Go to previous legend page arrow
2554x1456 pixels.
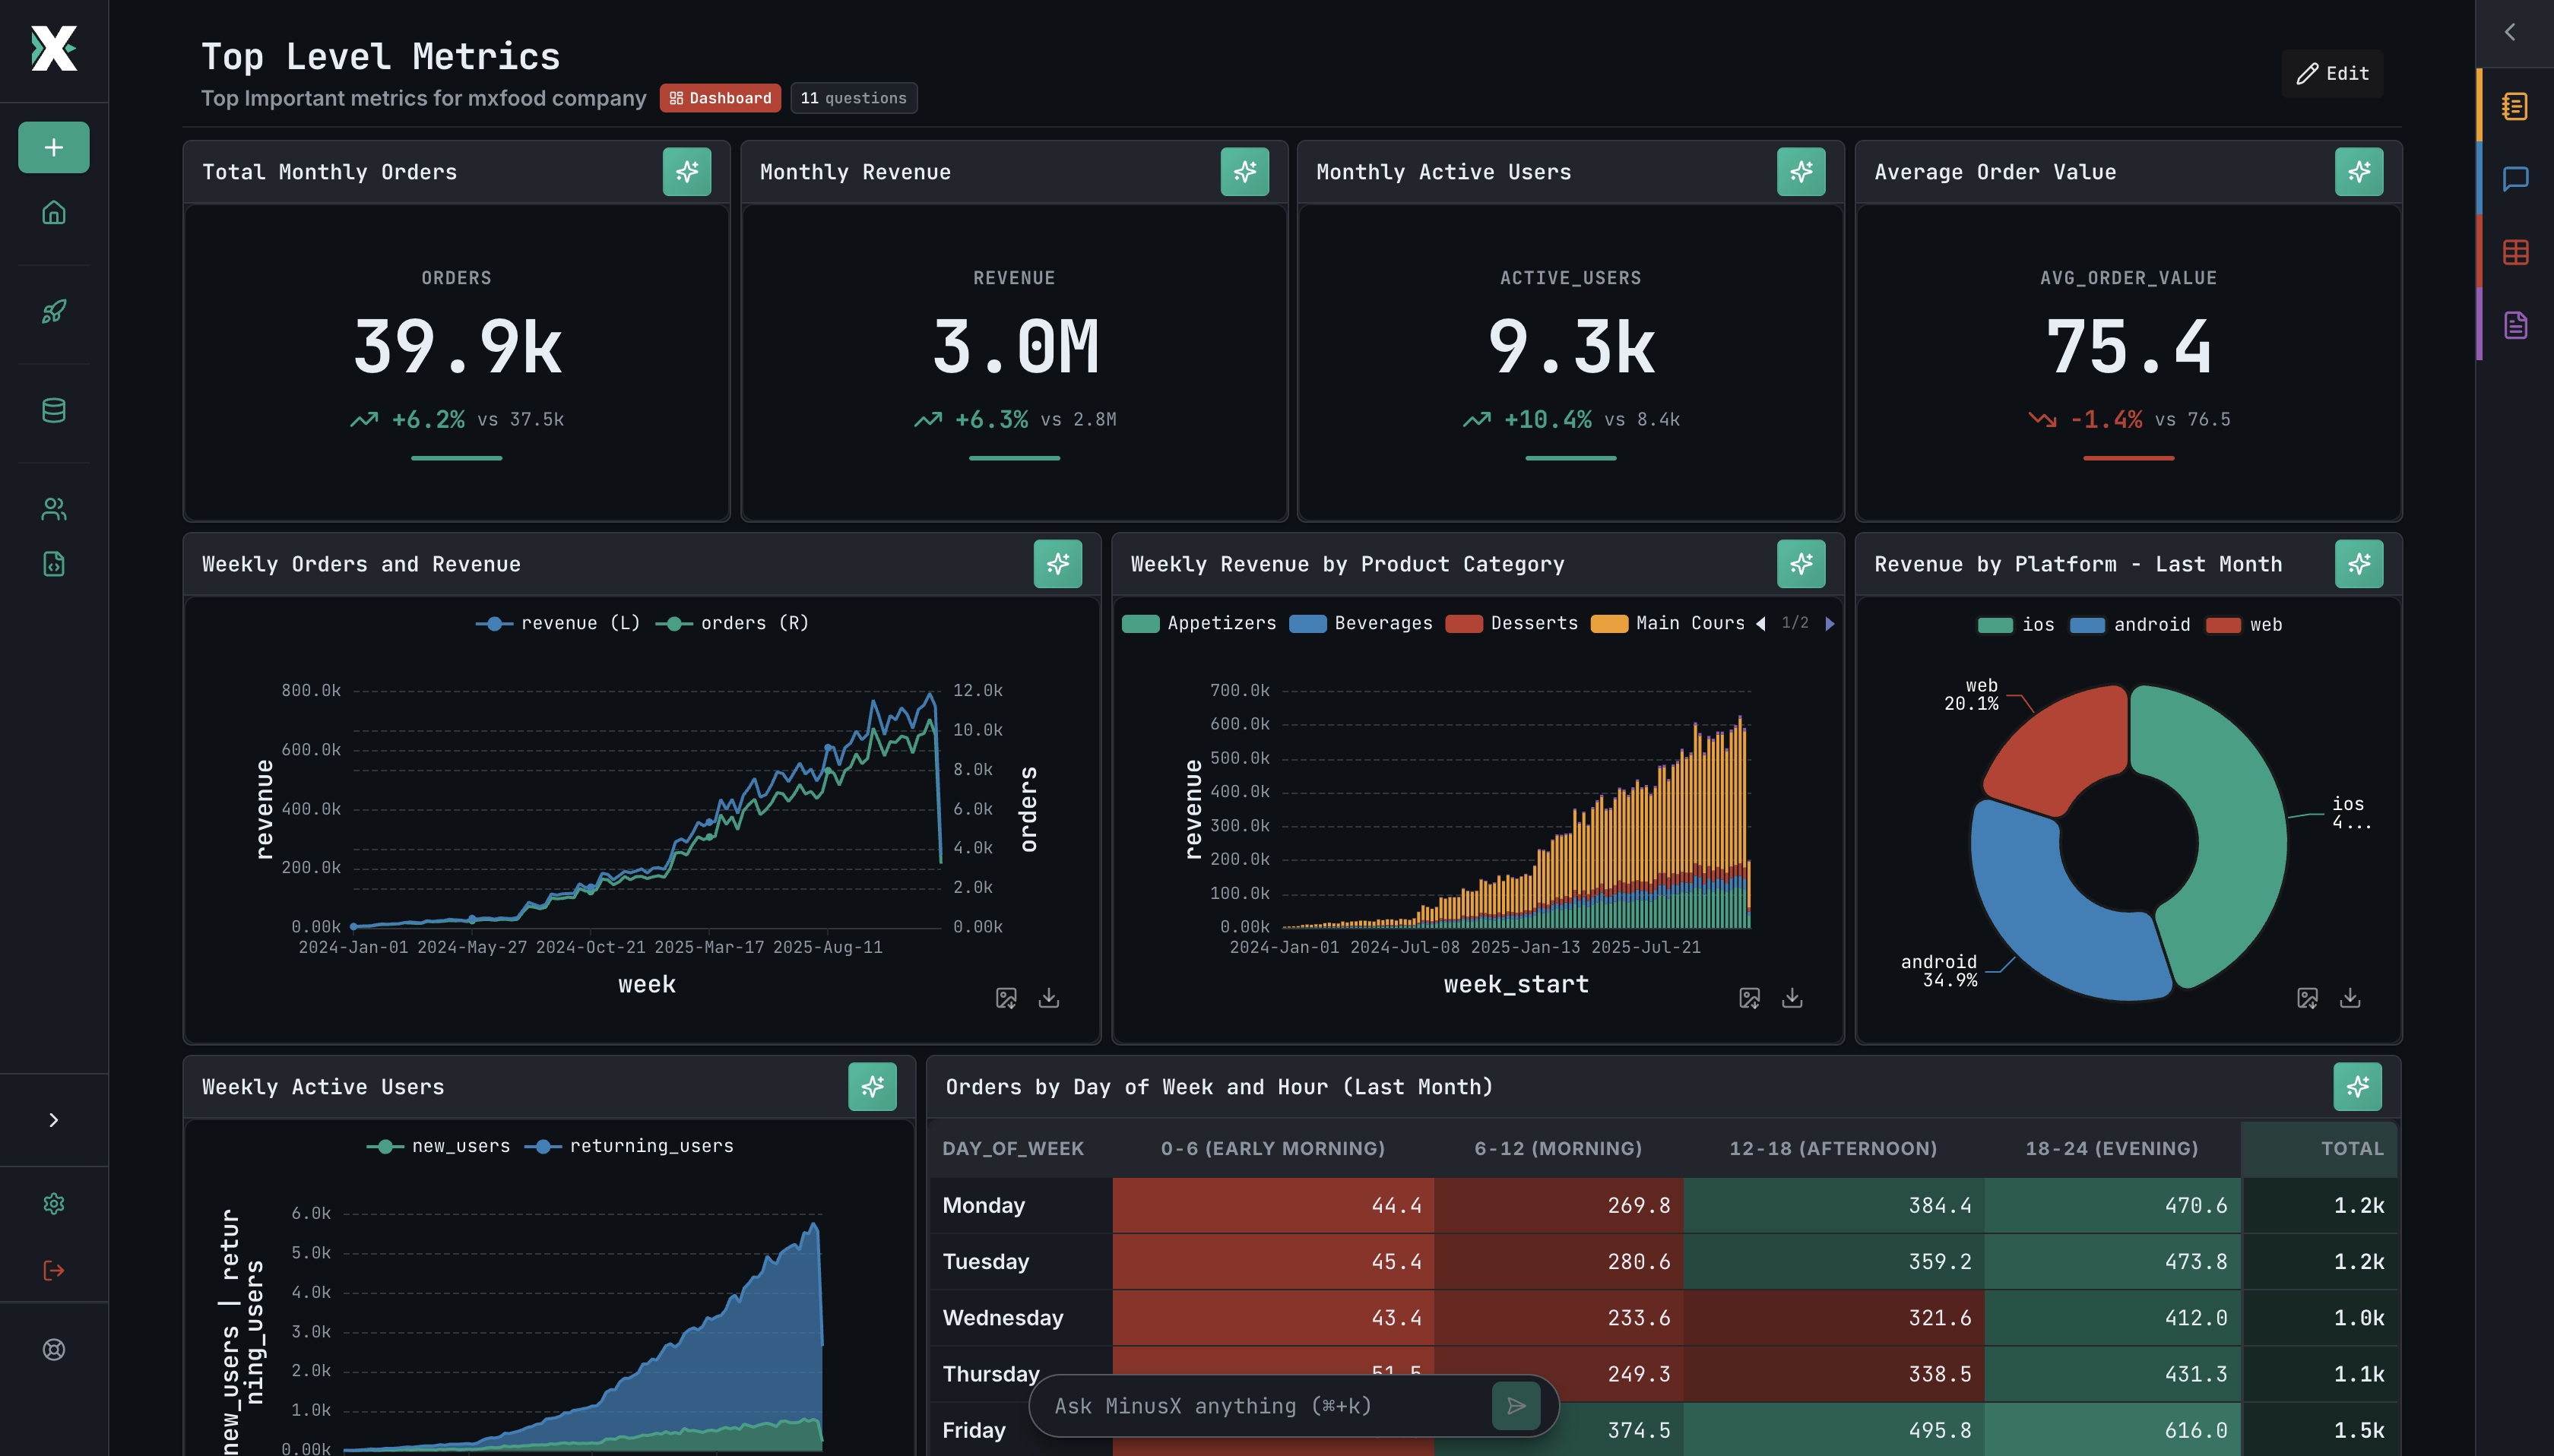(1761, 624)
